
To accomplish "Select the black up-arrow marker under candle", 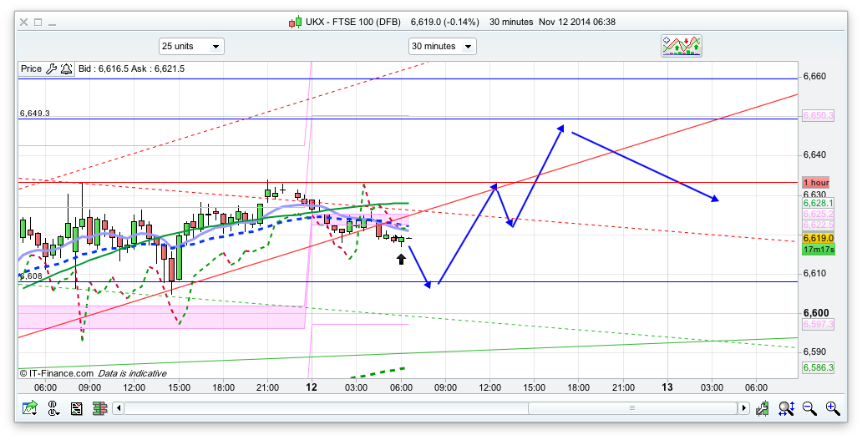I will point(401,259).
